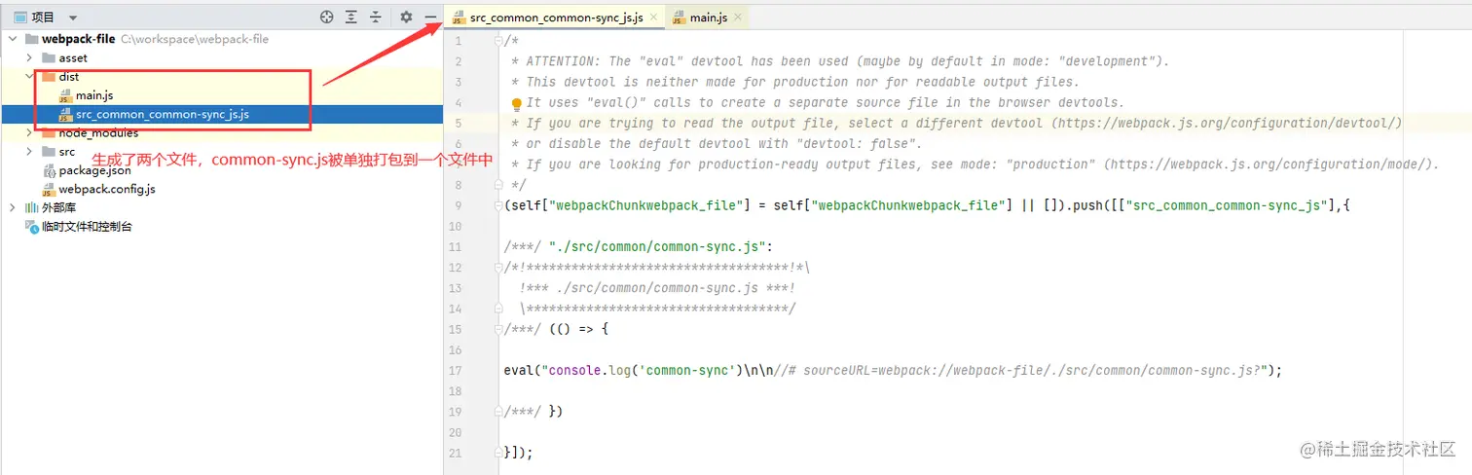This screenshot has height=475, width=1472.
Task: Click the yellow lightbulb intention icon
Action: pyautogui.click(x=517, y=103)
